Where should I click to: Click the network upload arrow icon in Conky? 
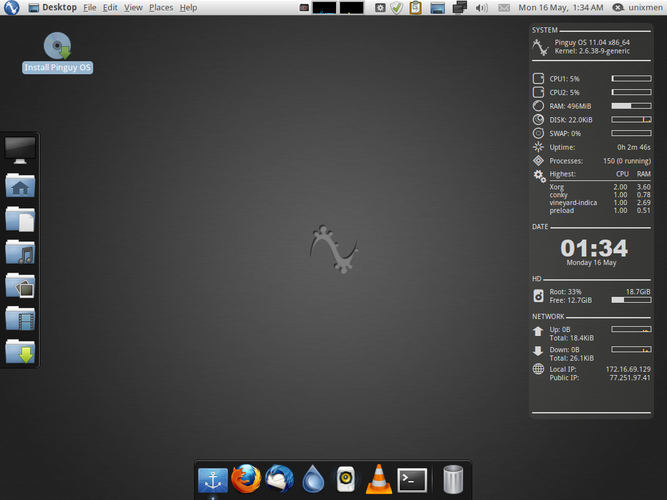(x=538, y=331)
